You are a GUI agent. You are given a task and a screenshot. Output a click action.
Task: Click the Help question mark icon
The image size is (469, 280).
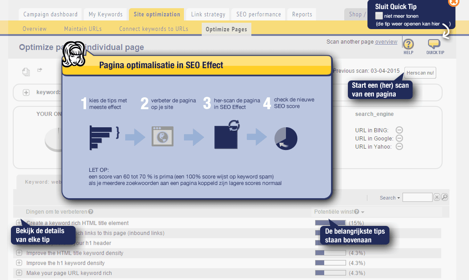[x=408, y=44]
